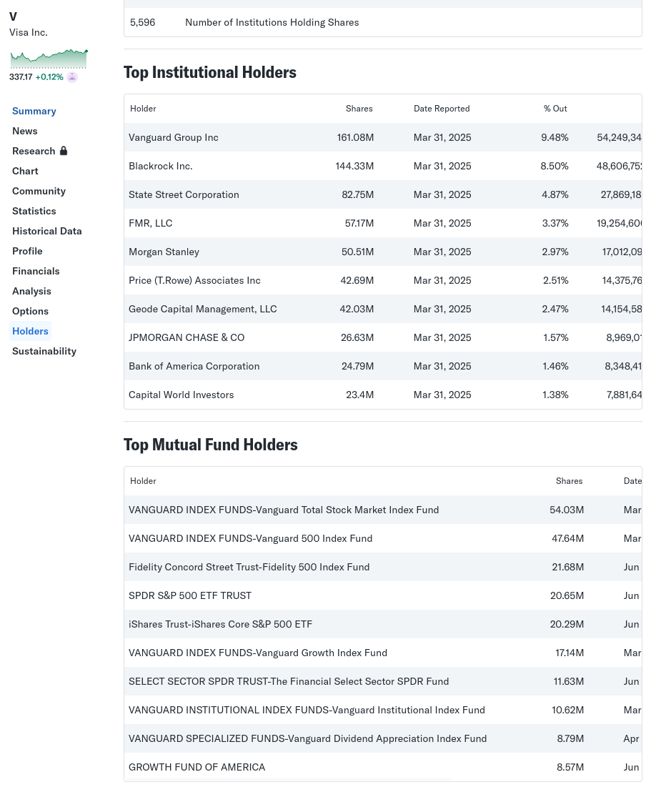Select iShares Core S&P 500 ETF row

tap(382, 624)
